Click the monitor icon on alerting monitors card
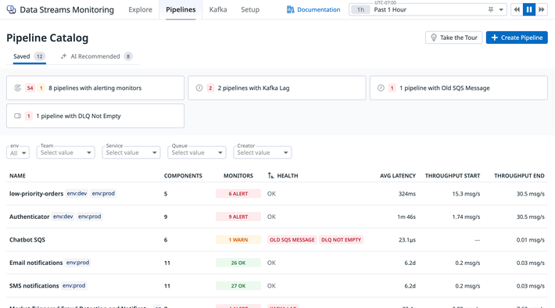 click(x=17, y=88)
